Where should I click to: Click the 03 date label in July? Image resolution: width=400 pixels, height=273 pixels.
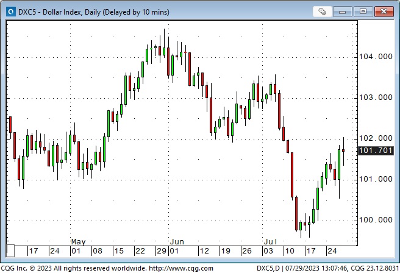[268, 251]
